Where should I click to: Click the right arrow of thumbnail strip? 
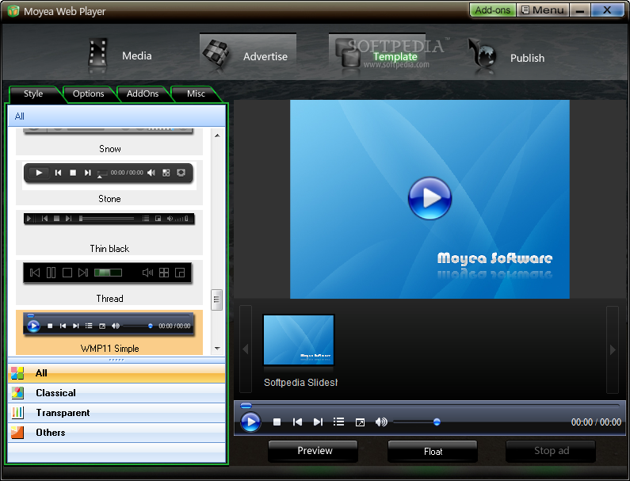pyautogui.click(x=613, y=349)
